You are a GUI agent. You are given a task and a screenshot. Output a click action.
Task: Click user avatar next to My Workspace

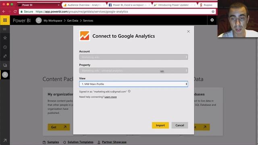[39, 21]
